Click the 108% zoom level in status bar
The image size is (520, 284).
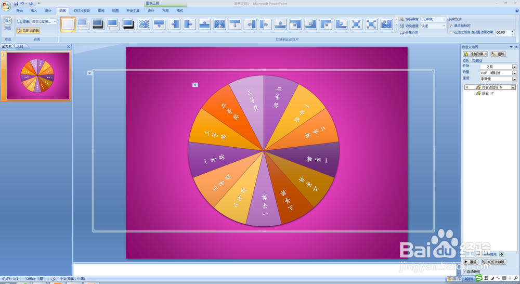point(469,279)
